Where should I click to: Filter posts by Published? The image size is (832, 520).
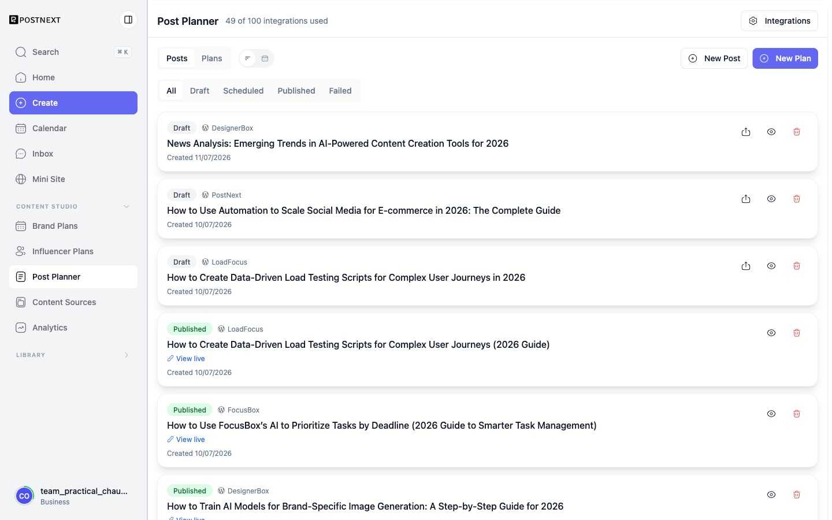(x=296, y=91)
